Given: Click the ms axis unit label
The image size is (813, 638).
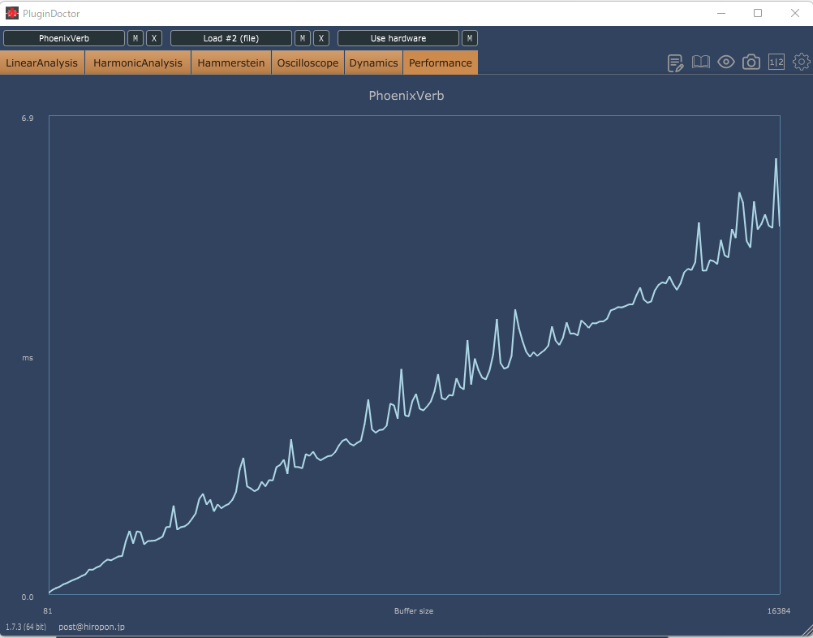Looking at the screenshot, I should coord(28,358).
